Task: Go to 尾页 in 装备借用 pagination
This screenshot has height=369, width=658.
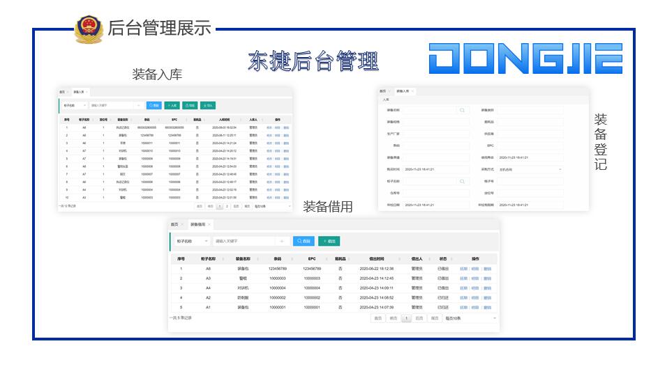Action: (x=435, y=318)
